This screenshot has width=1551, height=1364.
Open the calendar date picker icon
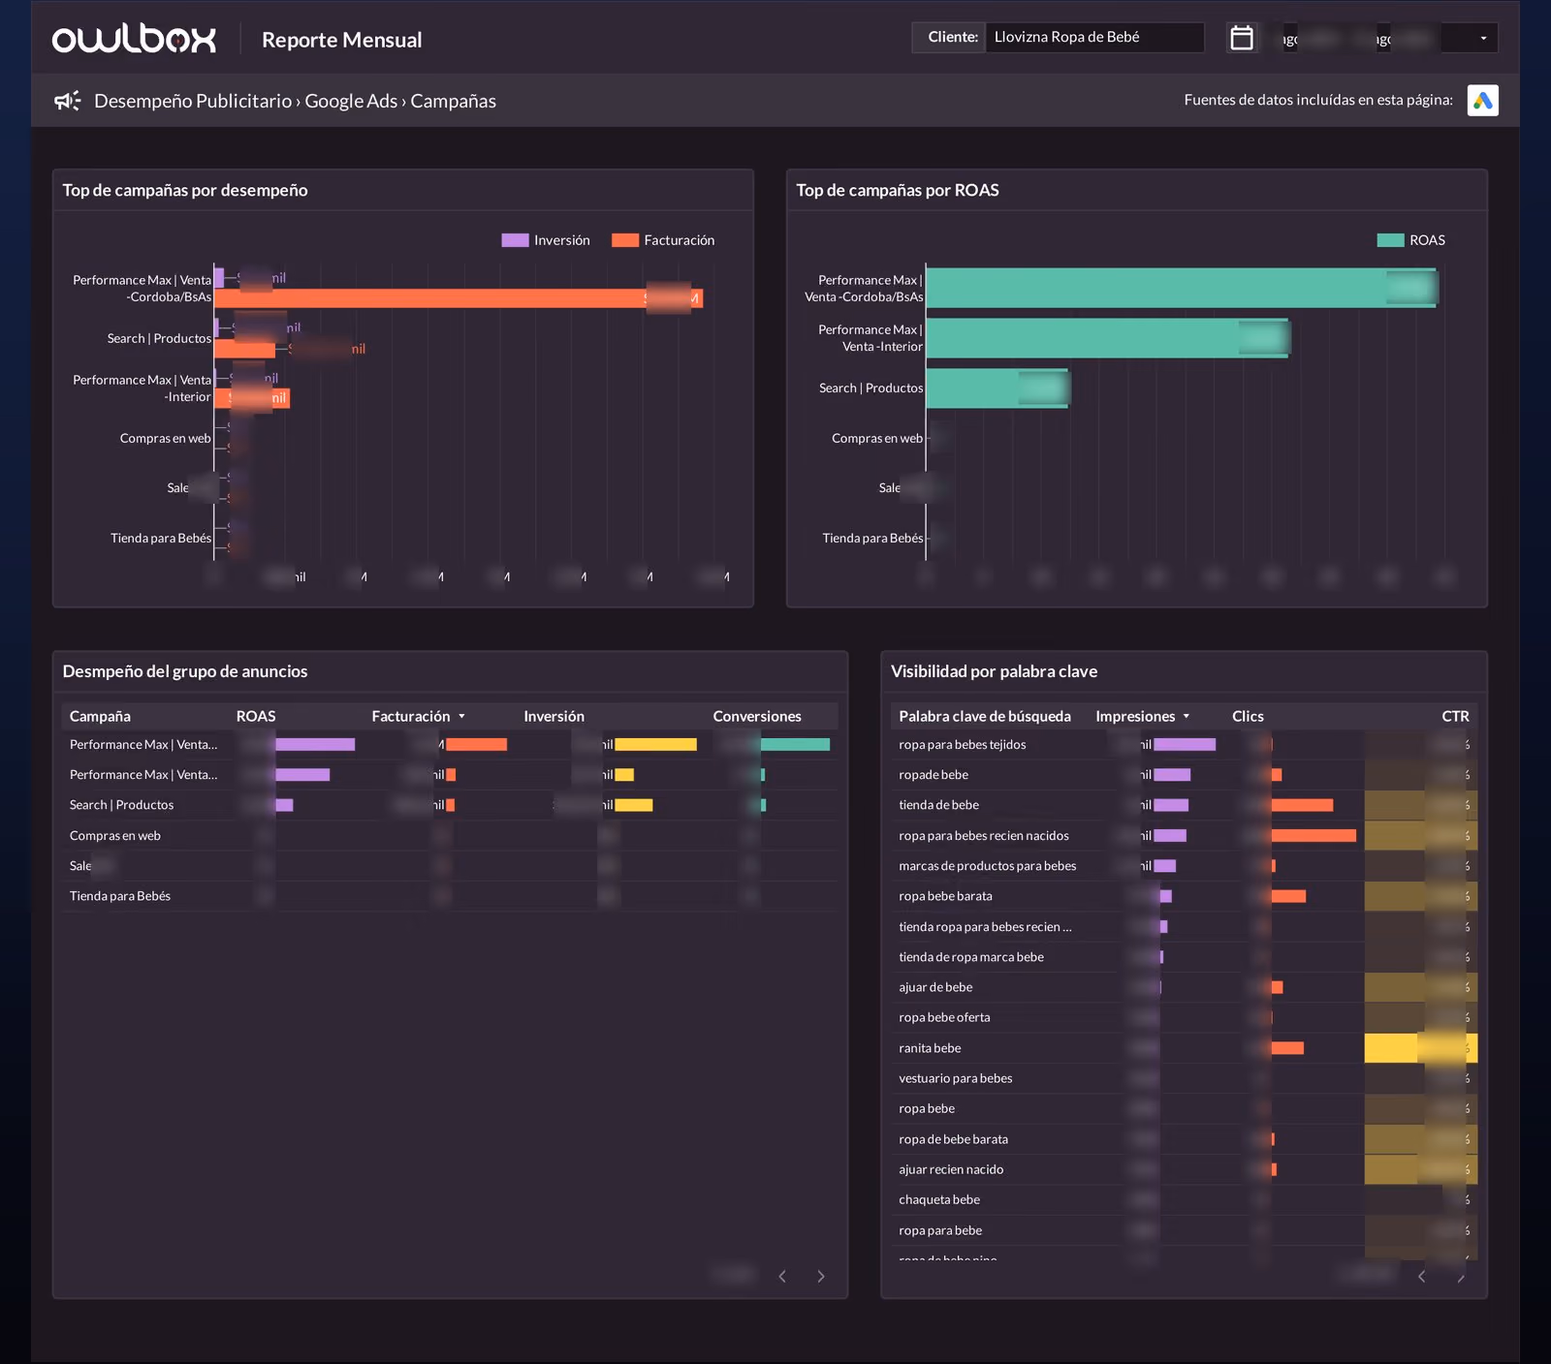click(x=1242, y=38)
